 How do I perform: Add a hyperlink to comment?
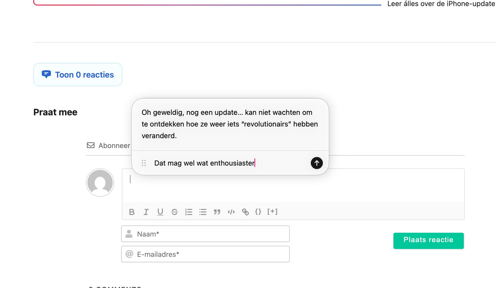pyautogui.click(x=245, y=212)
